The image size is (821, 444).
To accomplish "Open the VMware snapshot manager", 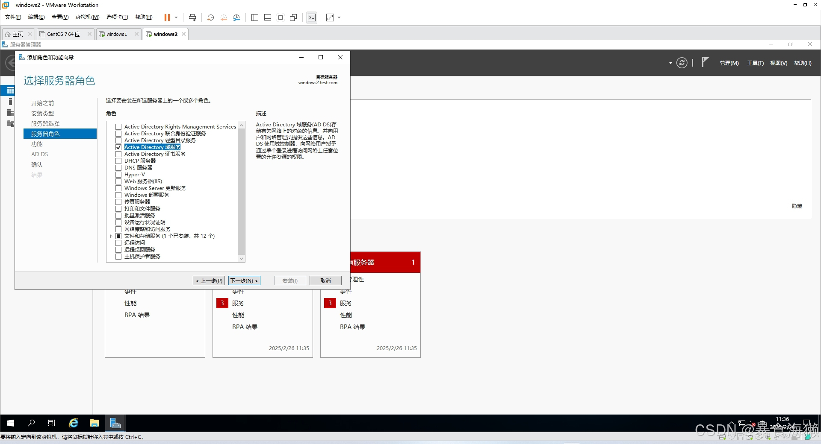I will click(236, 18).
